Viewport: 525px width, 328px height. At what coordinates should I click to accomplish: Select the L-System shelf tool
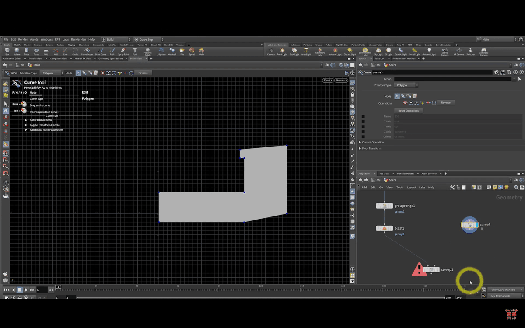tap(161, 52)
